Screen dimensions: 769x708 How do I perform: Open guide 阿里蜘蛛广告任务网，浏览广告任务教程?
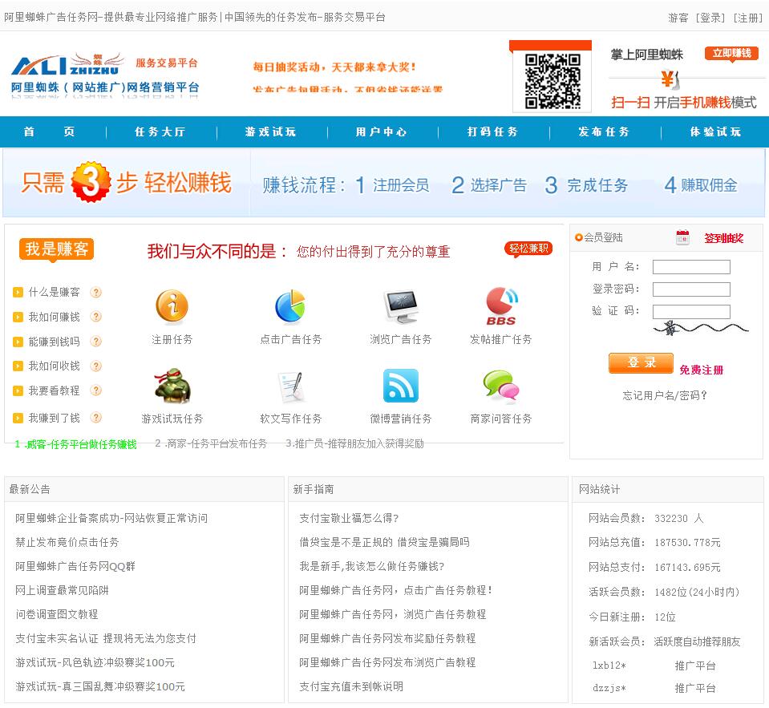pos(392,614)
